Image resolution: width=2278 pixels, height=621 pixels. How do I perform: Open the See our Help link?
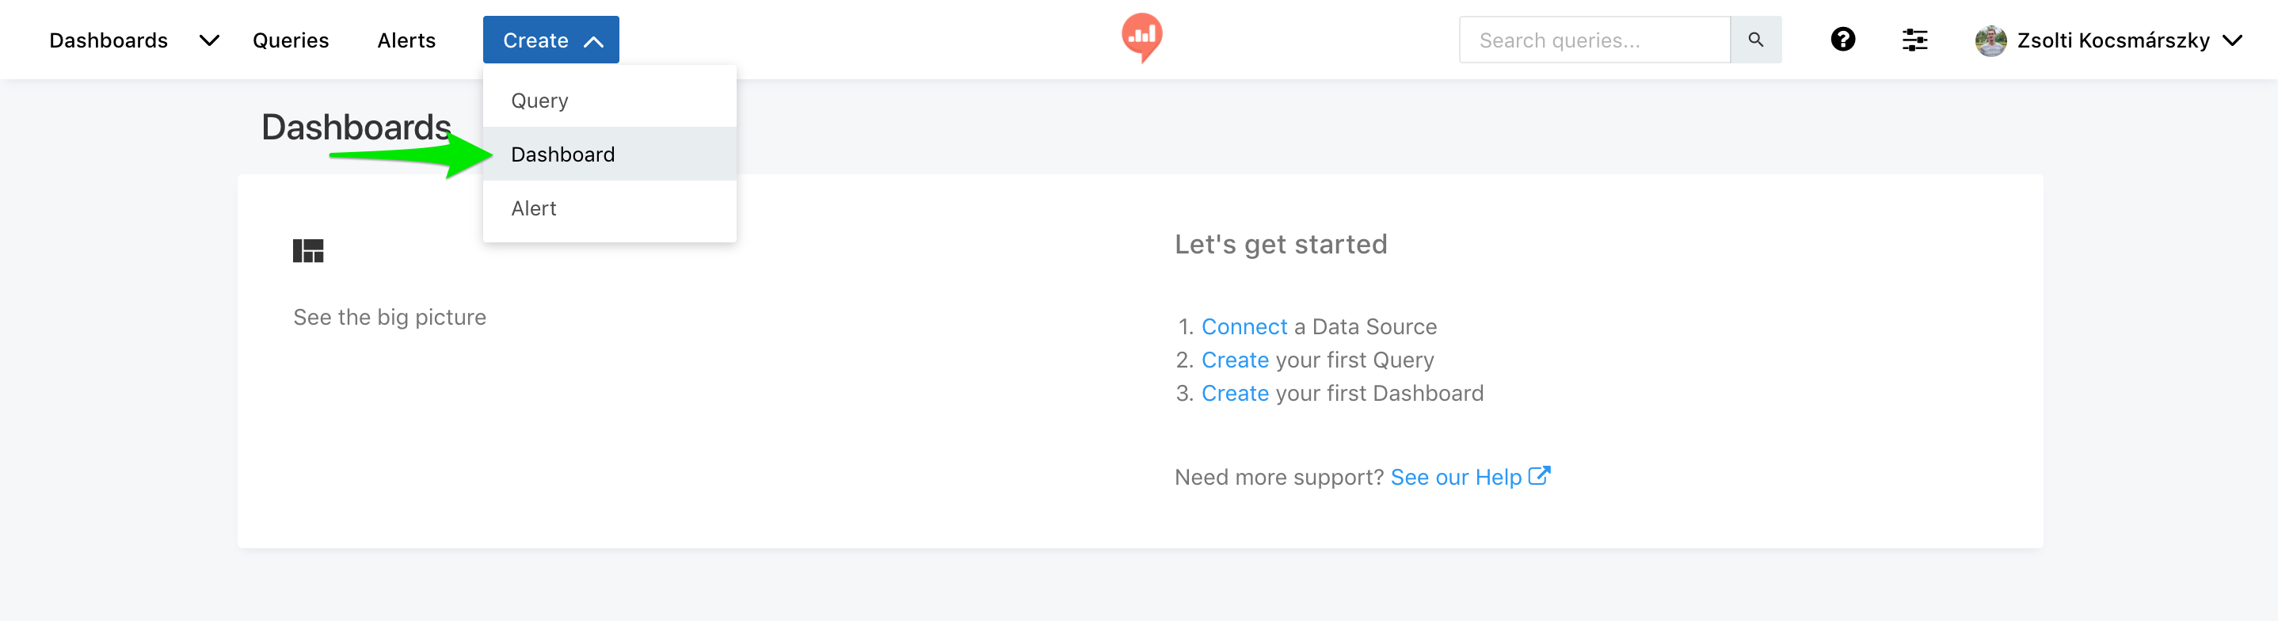click(1456, 478)
